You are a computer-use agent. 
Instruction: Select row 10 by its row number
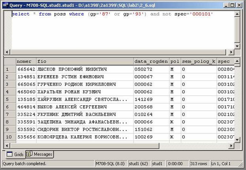coord(9,137)
